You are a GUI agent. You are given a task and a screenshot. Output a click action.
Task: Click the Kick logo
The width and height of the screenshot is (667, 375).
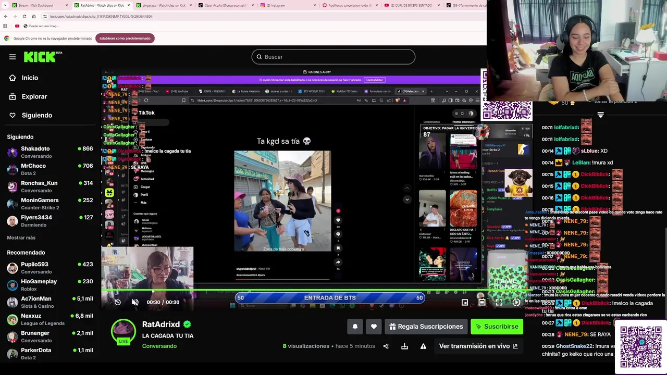tap(43, 57)
